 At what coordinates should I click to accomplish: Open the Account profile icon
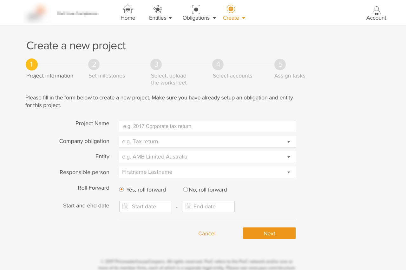point(377,10)
